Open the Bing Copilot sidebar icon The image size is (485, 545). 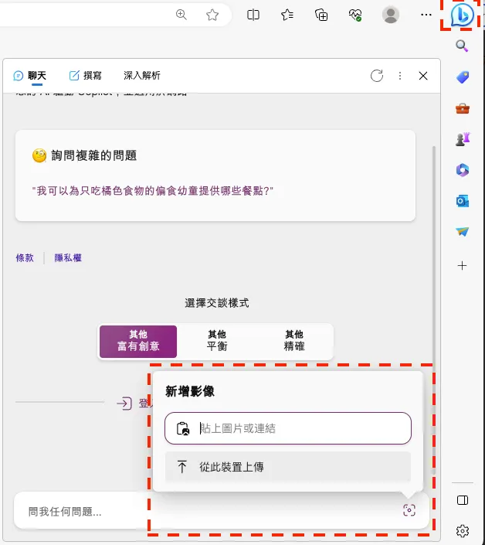point(462,15)
